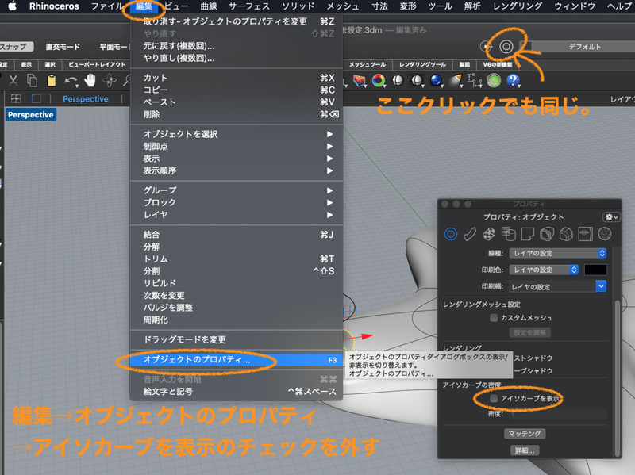Click the マッチング button
Viewport: 635px width, 475px height.
pyautogui.click(x=525, y=433)
